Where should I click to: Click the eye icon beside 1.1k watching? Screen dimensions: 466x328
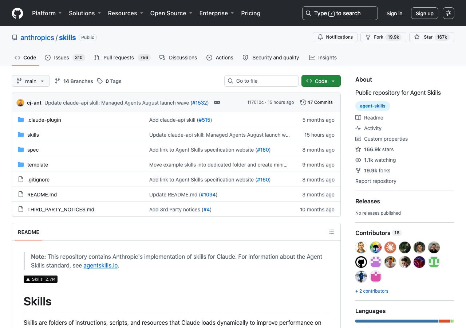(x=358, y=160)
